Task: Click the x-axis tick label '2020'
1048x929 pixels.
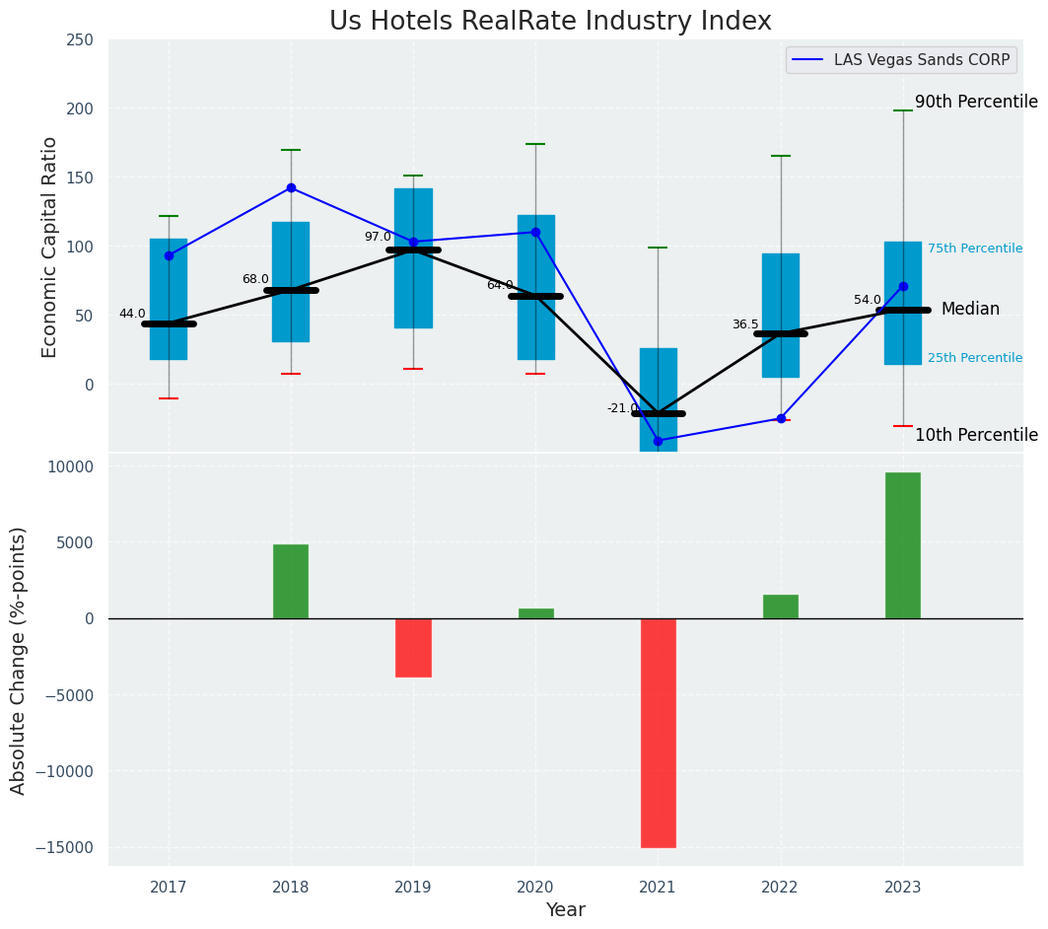Action: coord(535,888)
